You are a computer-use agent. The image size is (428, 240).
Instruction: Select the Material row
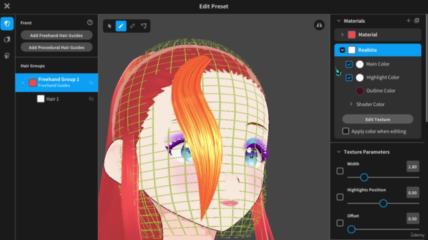(x=378, y=35)
